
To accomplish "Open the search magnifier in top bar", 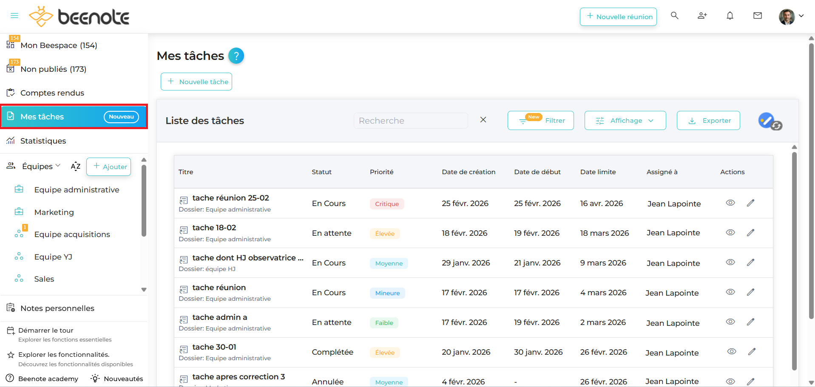I will [674, 16].
